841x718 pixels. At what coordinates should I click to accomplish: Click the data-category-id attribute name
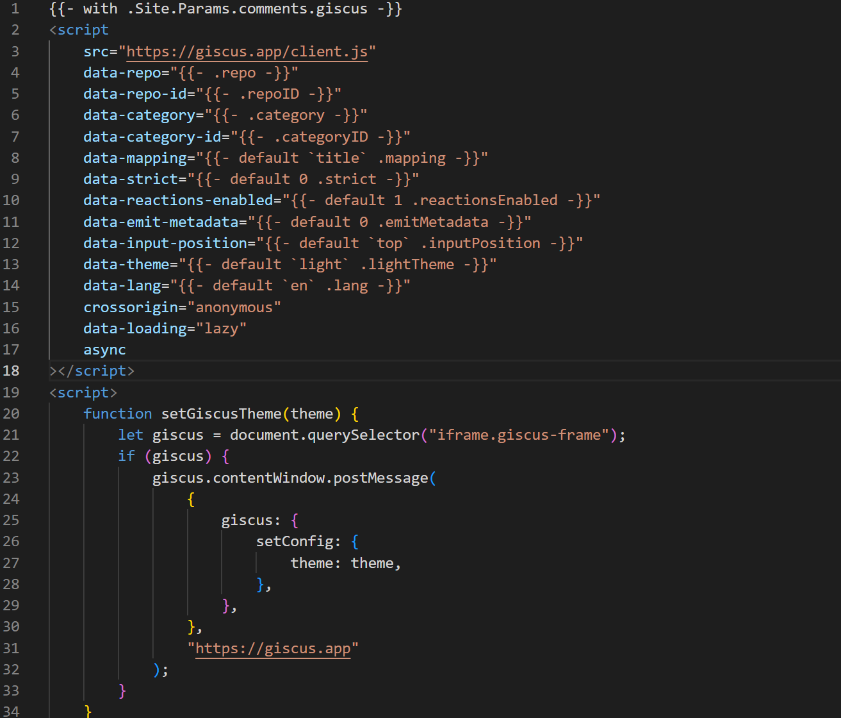click(x=152, y=137)
